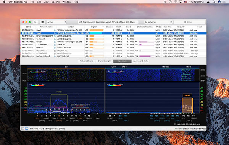Click the vanet label in 2.4 GHz spectrum
This screenshot has width=229, height=145.
(59, 92)
